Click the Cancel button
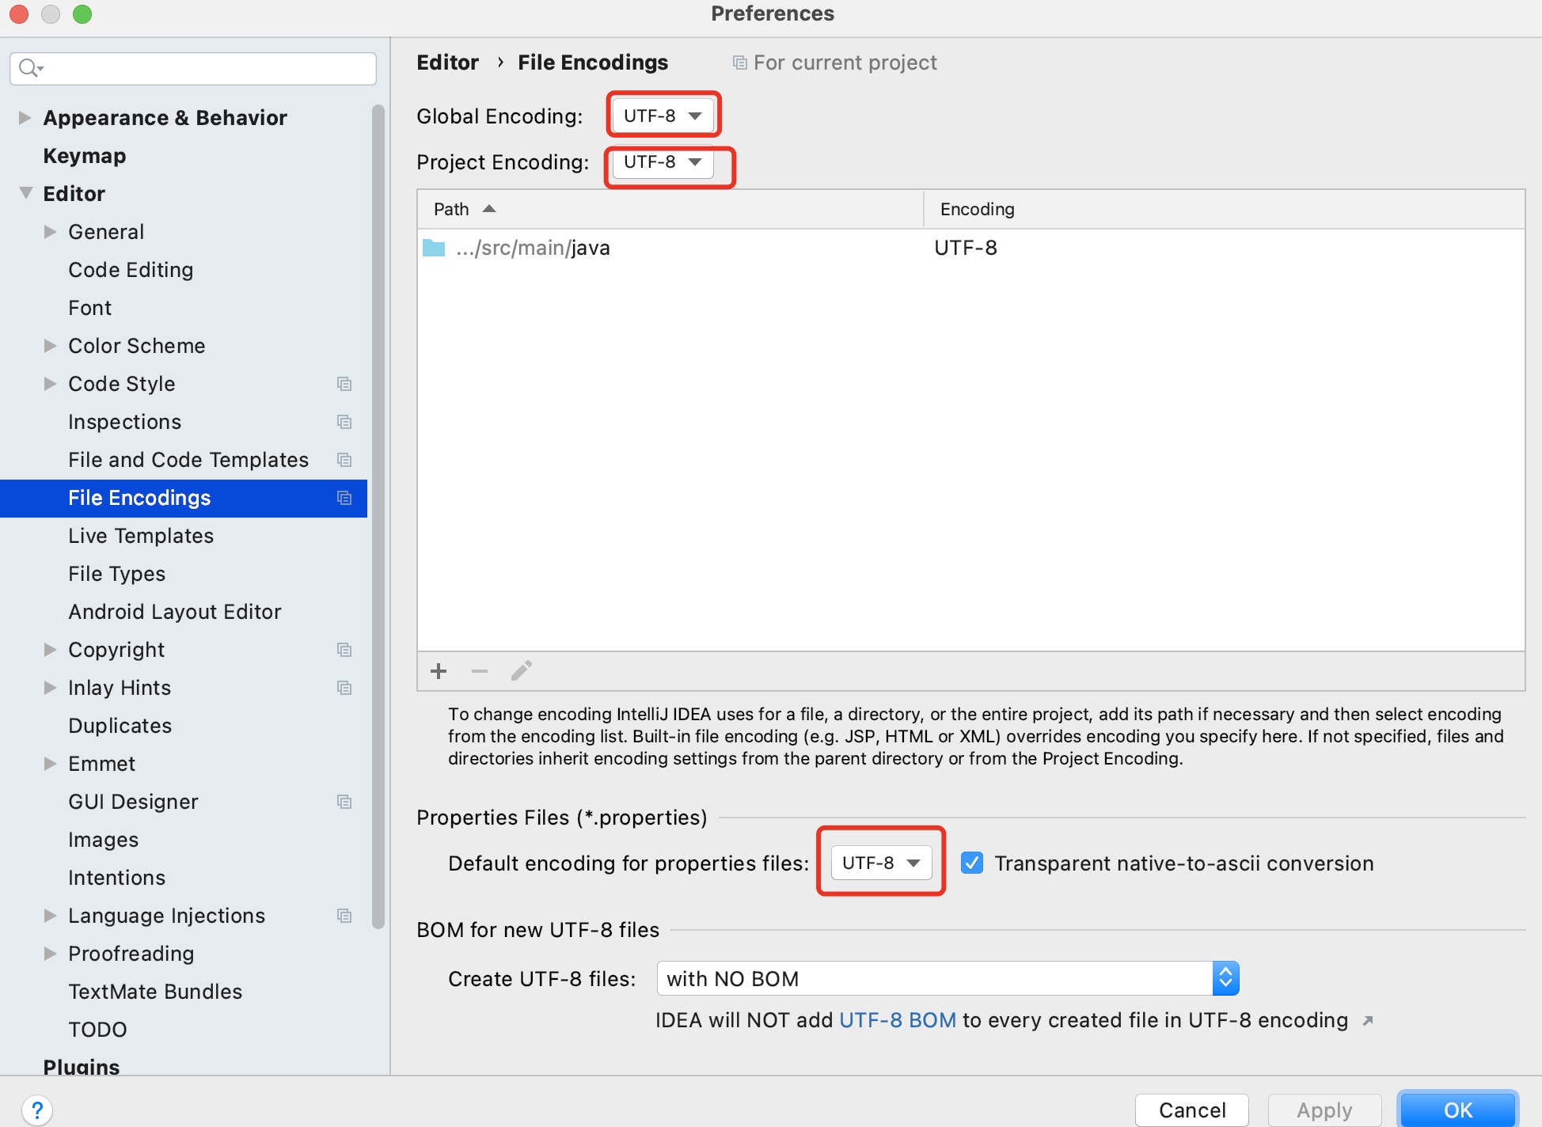Screen dimensions: 1542x1127 pos(1191,1110)
